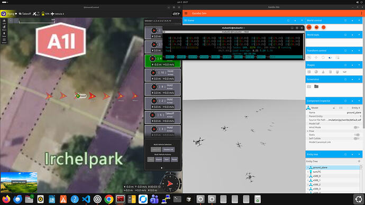365x205 pixels.
Task: Toggle the Static switch
Action: pyautogui.click(x=357, y=135)
